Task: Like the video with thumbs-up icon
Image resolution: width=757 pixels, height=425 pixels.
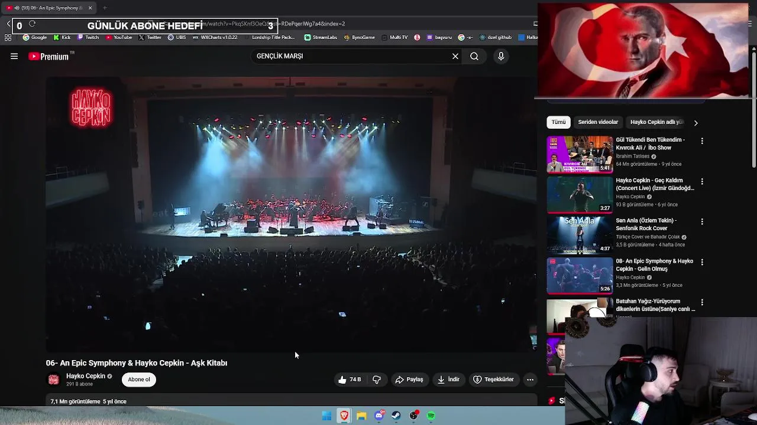Action: coord(342,380)
